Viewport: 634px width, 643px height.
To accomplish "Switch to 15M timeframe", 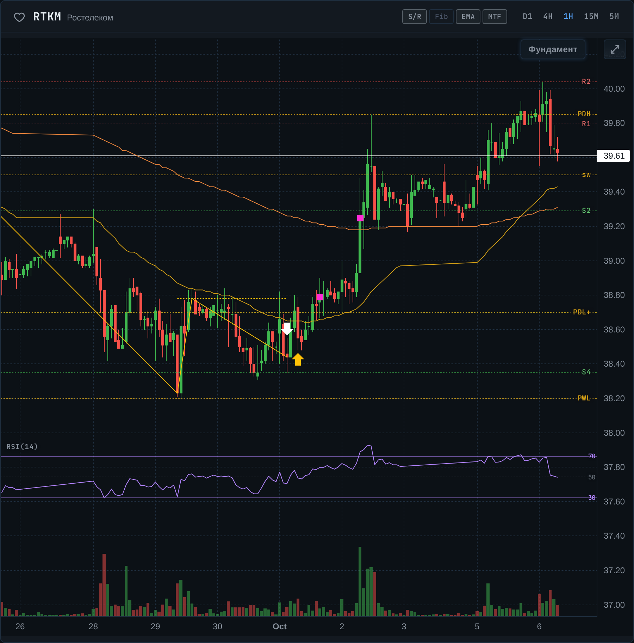I will pyautogui.click(x=591, y=17).
